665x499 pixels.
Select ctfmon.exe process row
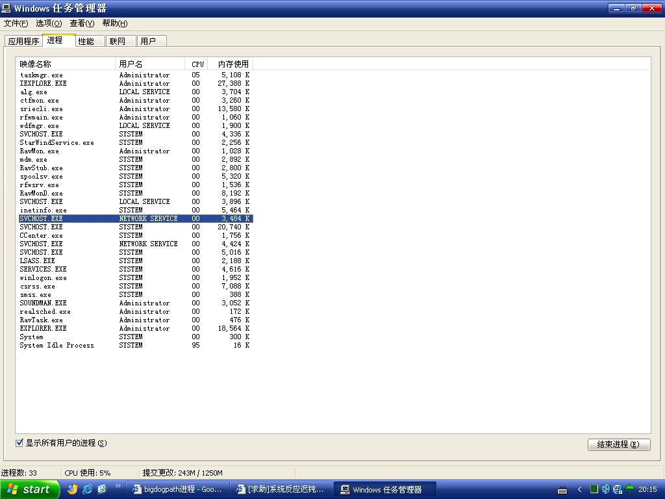point(136,101)
